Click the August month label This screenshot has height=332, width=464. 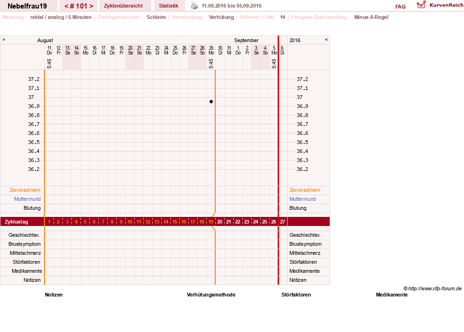pyautogui.click(x=45, y=40)
